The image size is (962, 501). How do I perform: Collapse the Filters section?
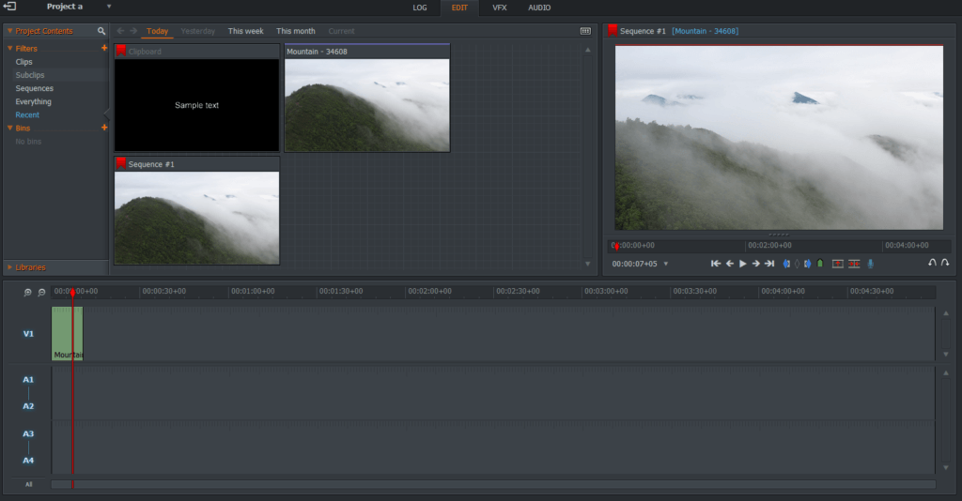(10, 48)
